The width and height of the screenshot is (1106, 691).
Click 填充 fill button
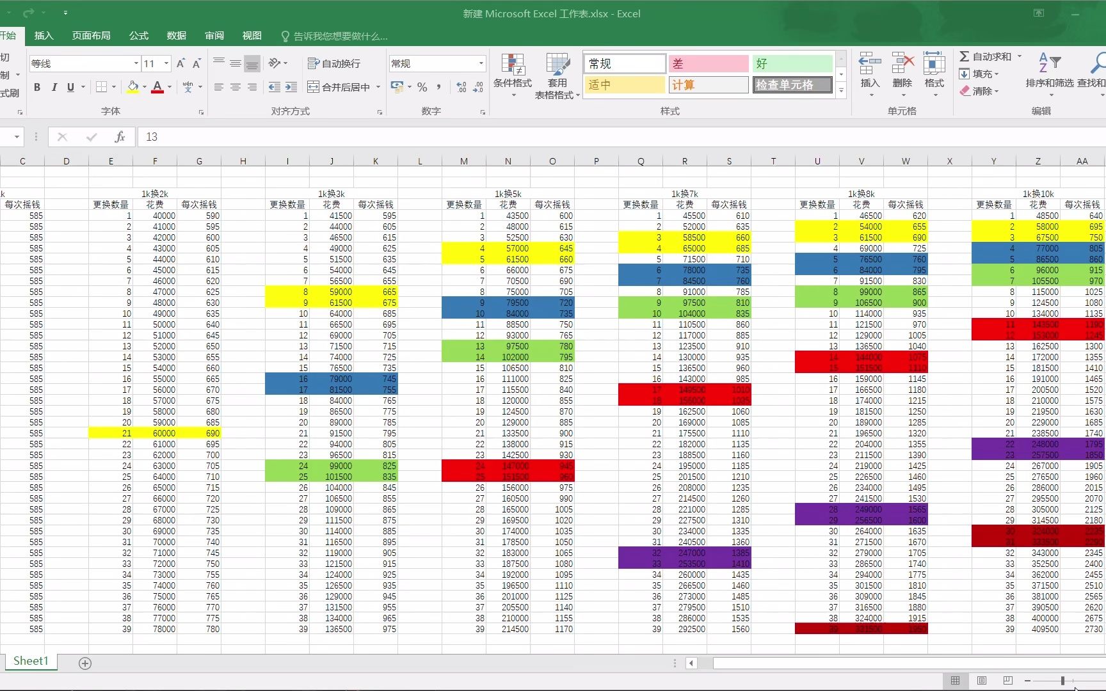979,74
